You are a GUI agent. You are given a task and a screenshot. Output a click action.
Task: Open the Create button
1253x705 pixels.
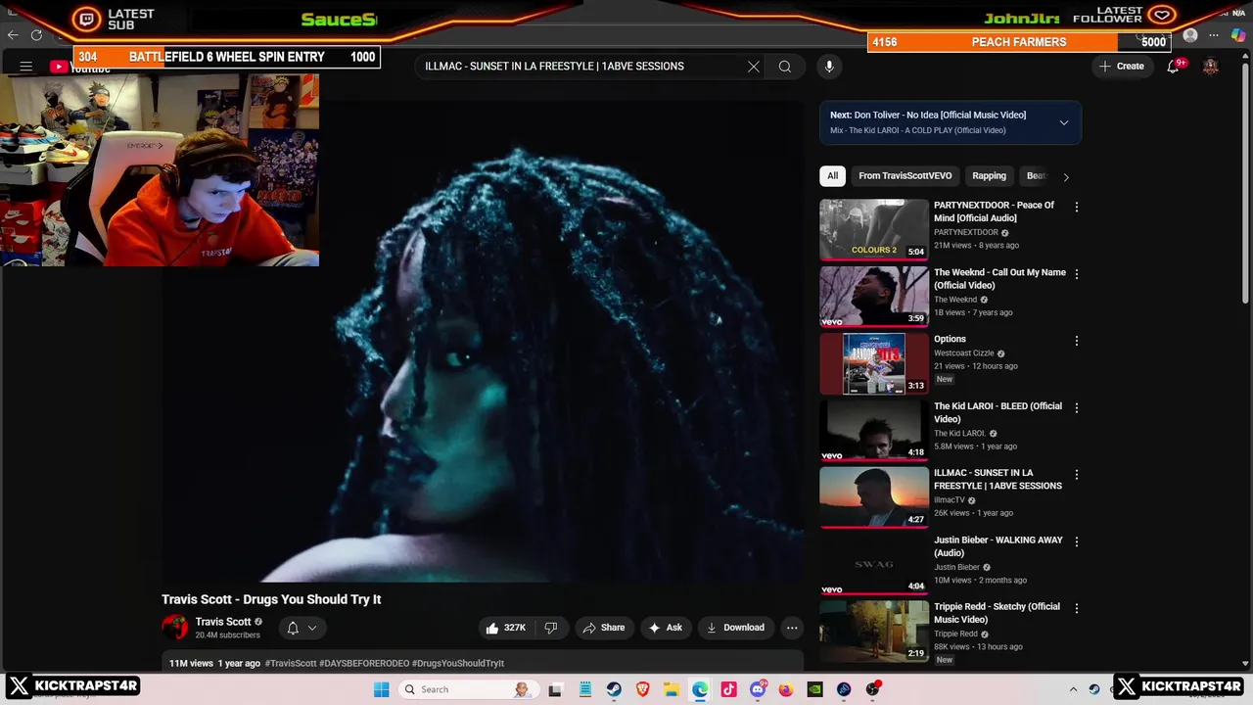(1122, 67)
